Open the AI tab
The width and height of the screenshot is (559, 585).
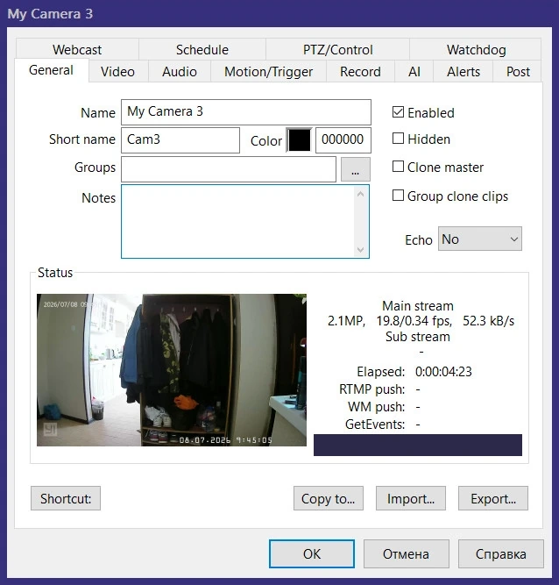(x=414, y=72)
